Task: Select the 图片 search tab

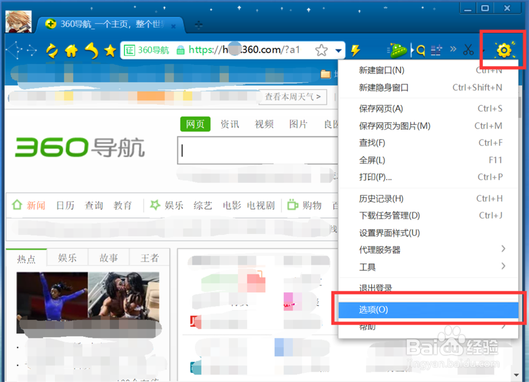Action: 298,124
